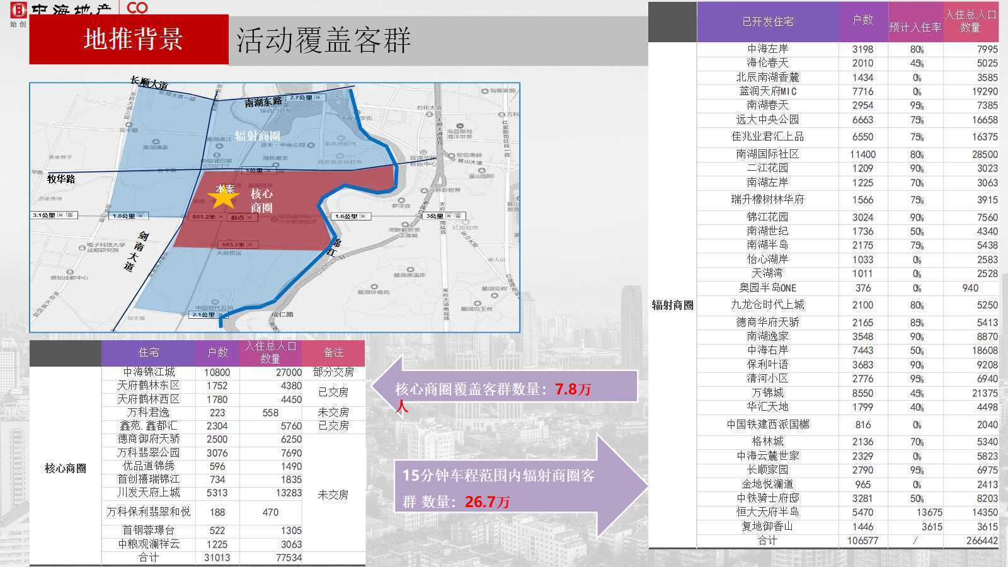The height and width of the screenshot is (567, 1008).
Task: Click the 南湖国际社区 row name
Action: tap(767, 154)
